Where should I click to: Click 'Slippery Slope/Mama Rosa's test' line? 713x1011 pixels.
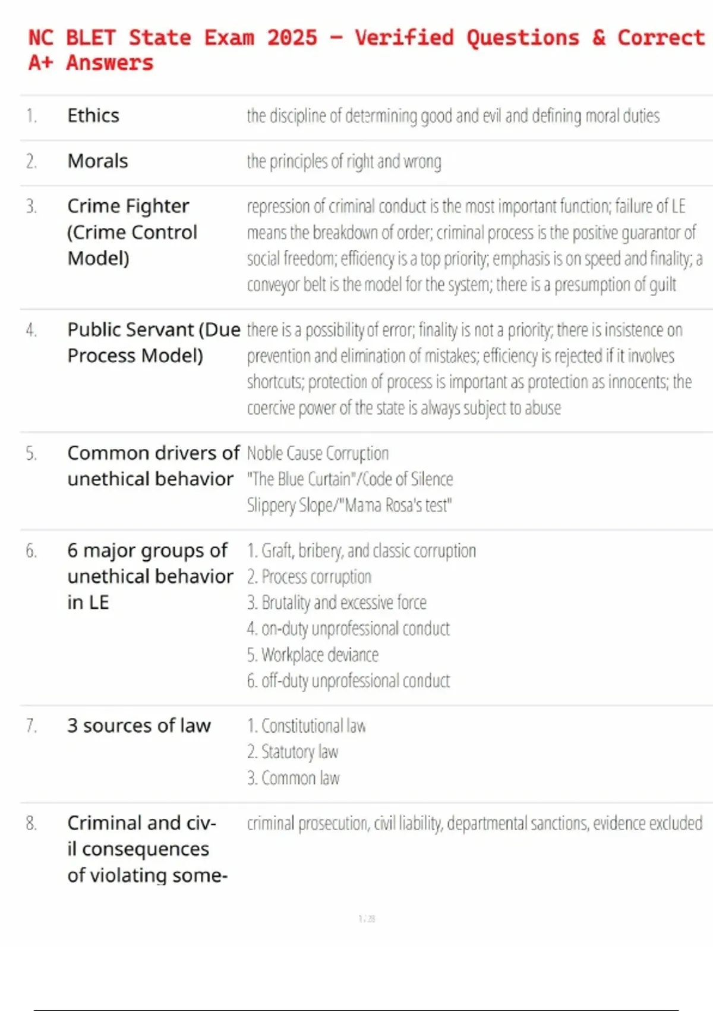click(x=349, y=505)
